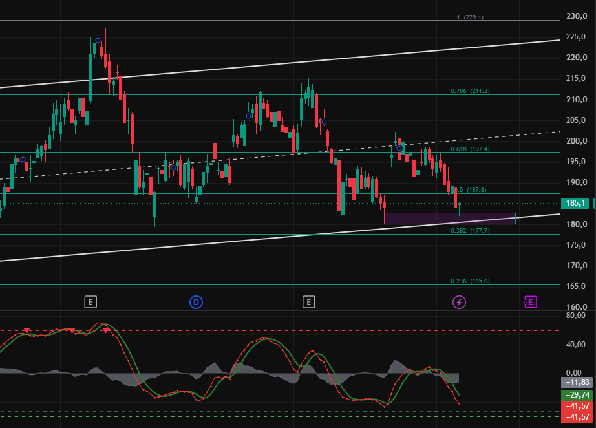
Task: Click the 170,0 price axis label
Action: [577, 265]
